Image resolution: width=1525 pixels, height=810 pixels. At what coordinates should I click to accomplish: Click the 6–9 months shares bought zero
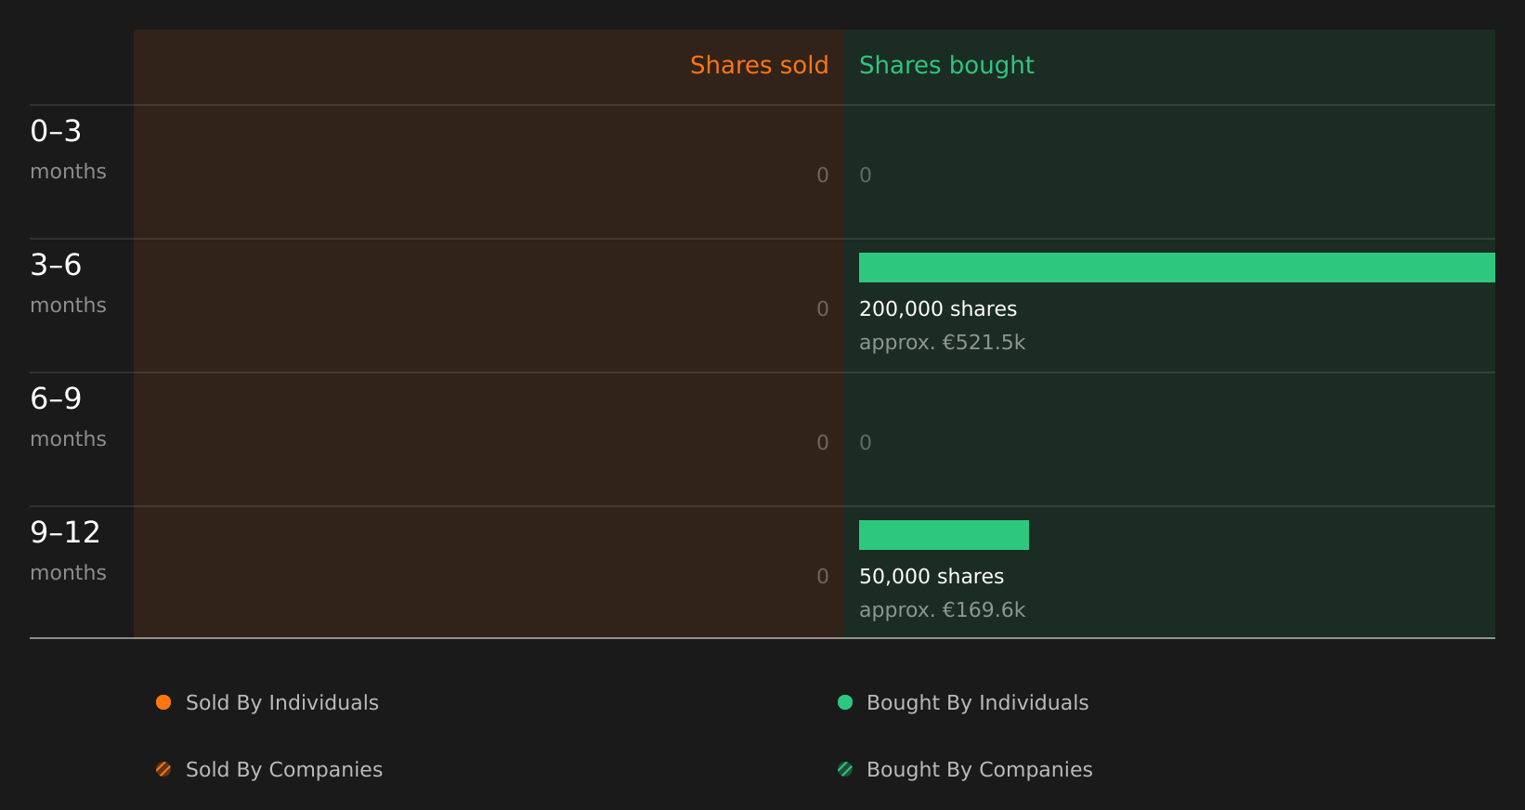[x=866, y=443]
